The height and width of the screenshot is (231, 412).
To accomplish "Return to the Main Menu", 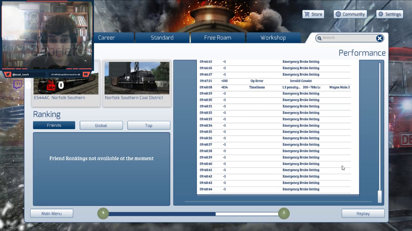I will [x=51, y=213].
